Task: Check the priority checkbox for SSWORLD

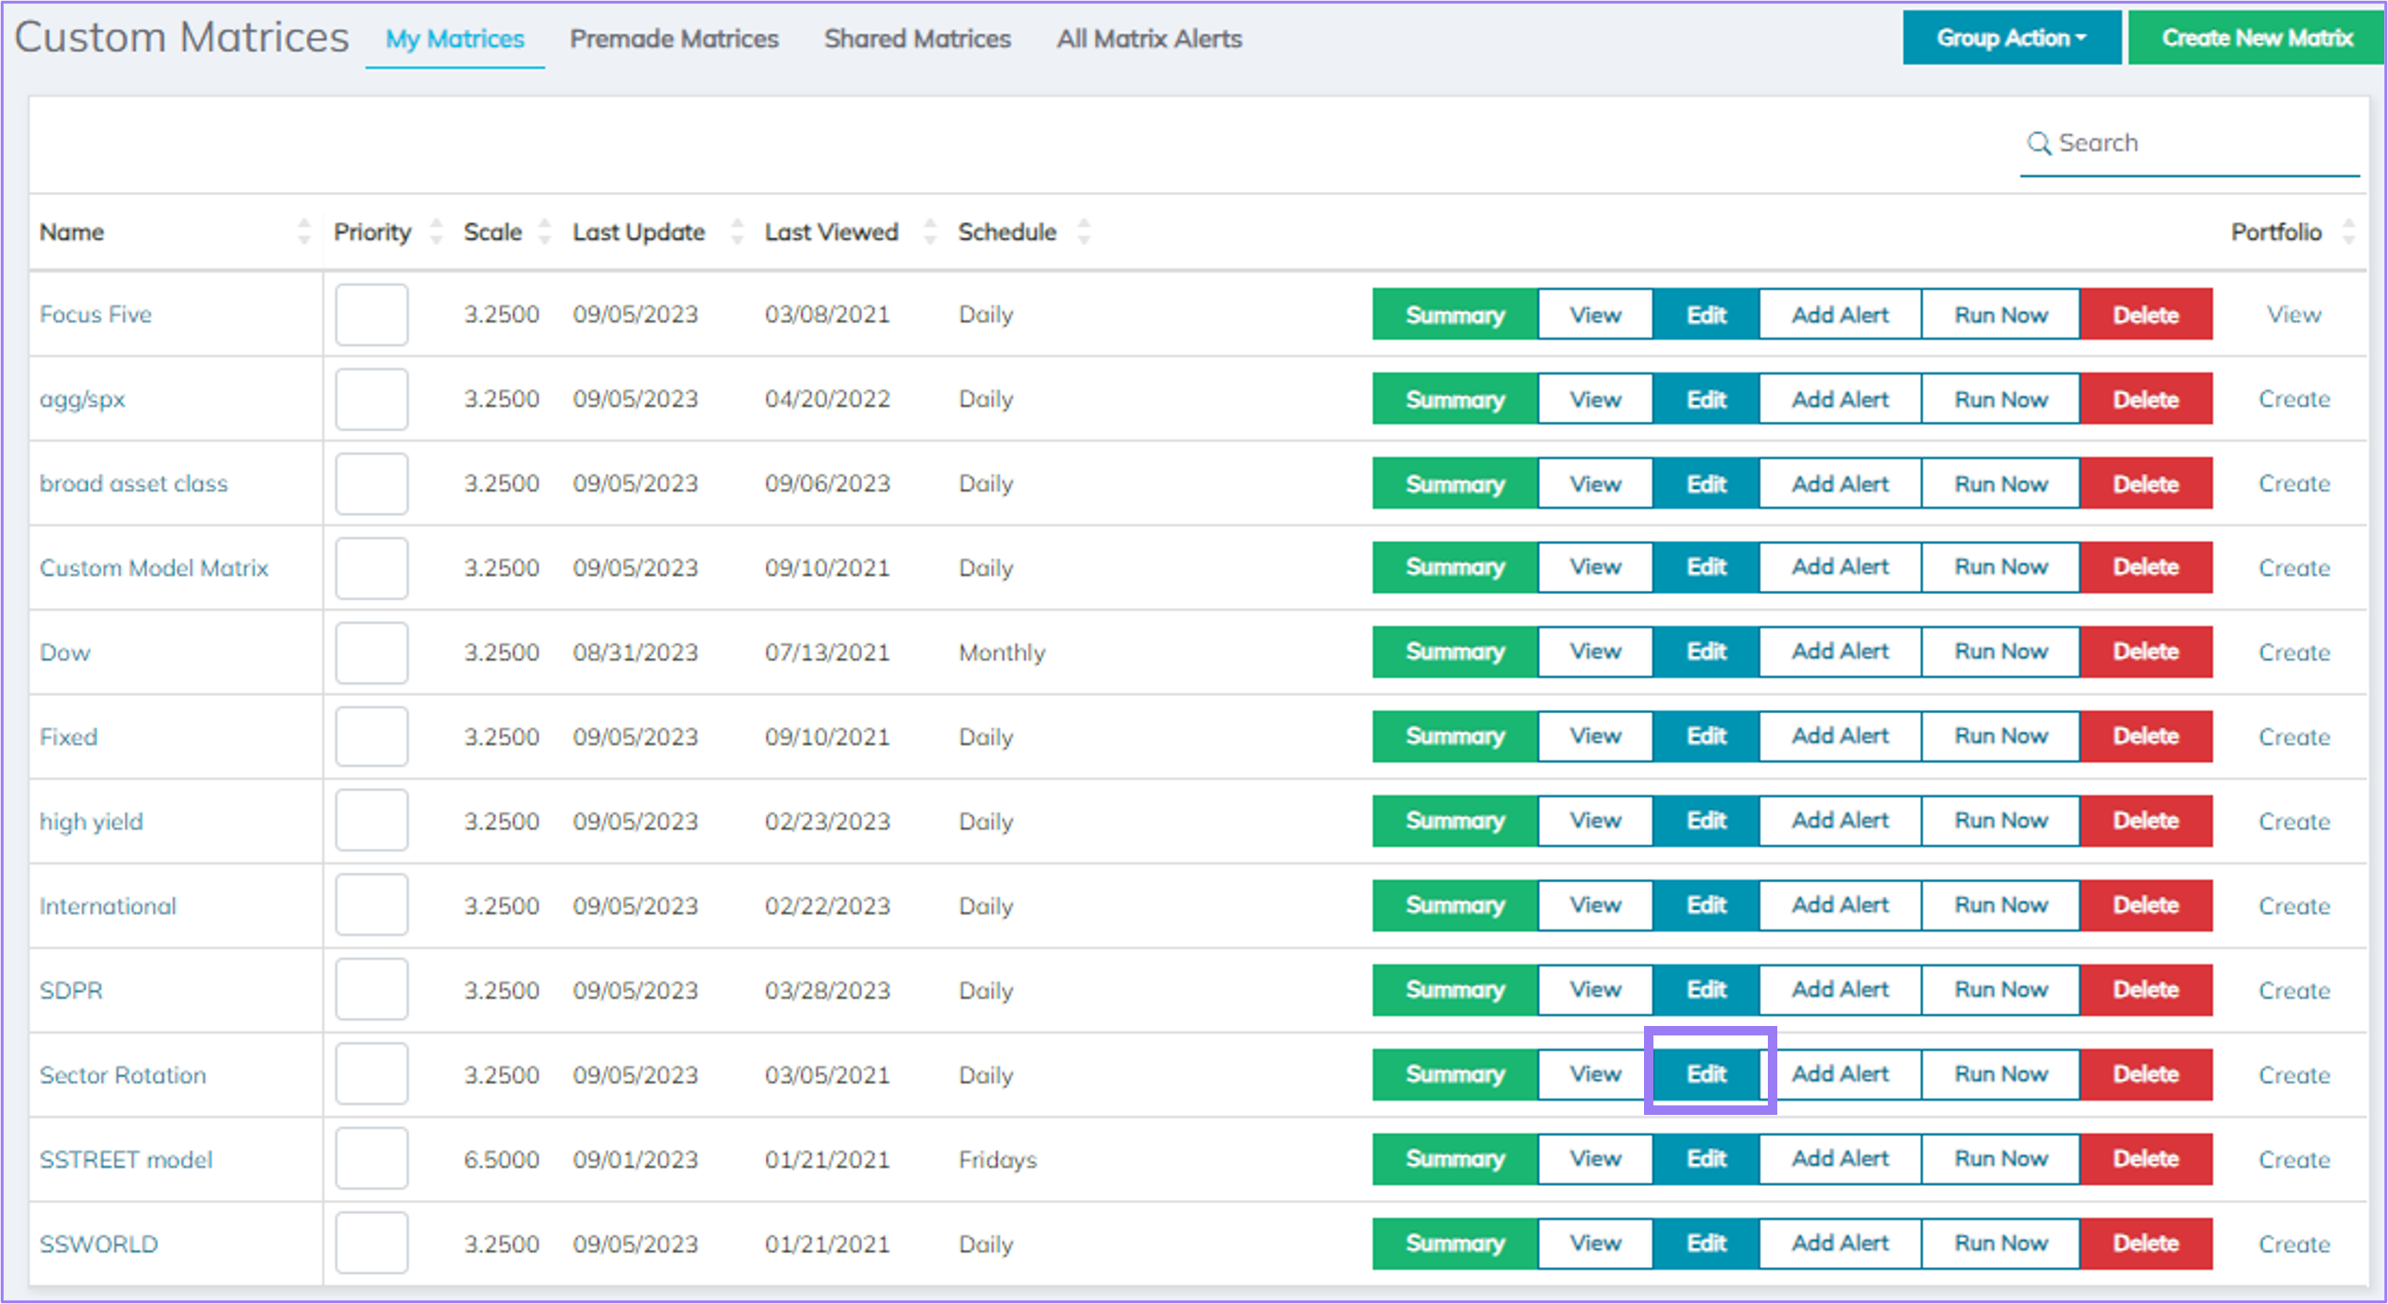Action: [371, 1243]
